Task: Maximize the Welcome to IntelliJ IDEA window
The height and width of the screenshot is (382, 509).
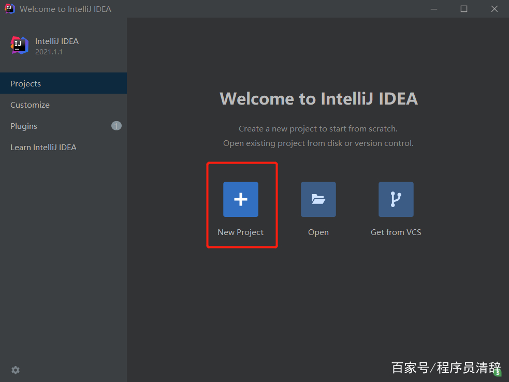Action: pos(464,9)
